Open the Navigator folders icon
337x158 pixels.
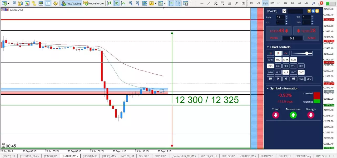[x=34, y=3]
